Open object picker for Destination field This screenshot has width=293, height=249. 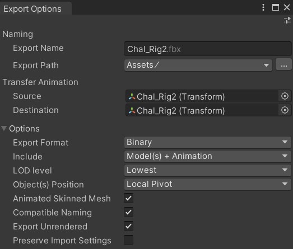pyautogui.click(x=285, y=110)
